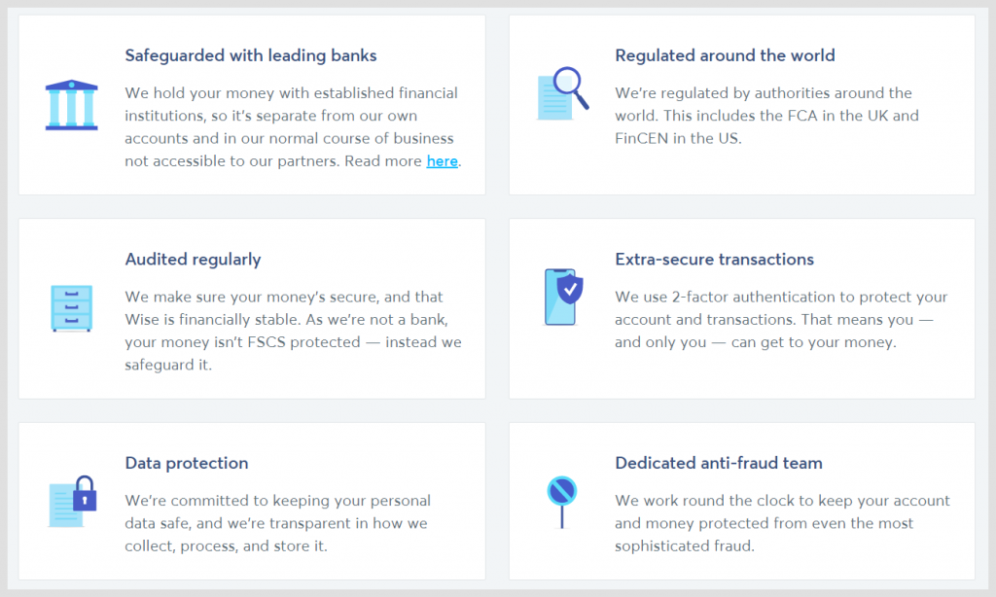Click the paragraph about established financial institutions
Viewport: 996px width, 597px height.
(x=293, y=127)
